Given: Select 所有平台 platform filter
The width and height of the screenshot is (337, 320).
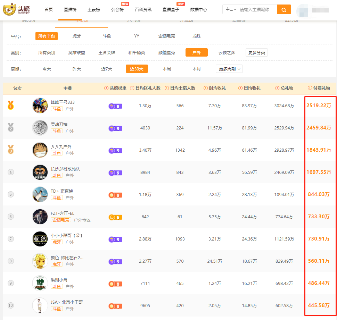Looking at the screenshot, I should pos(47,36).
